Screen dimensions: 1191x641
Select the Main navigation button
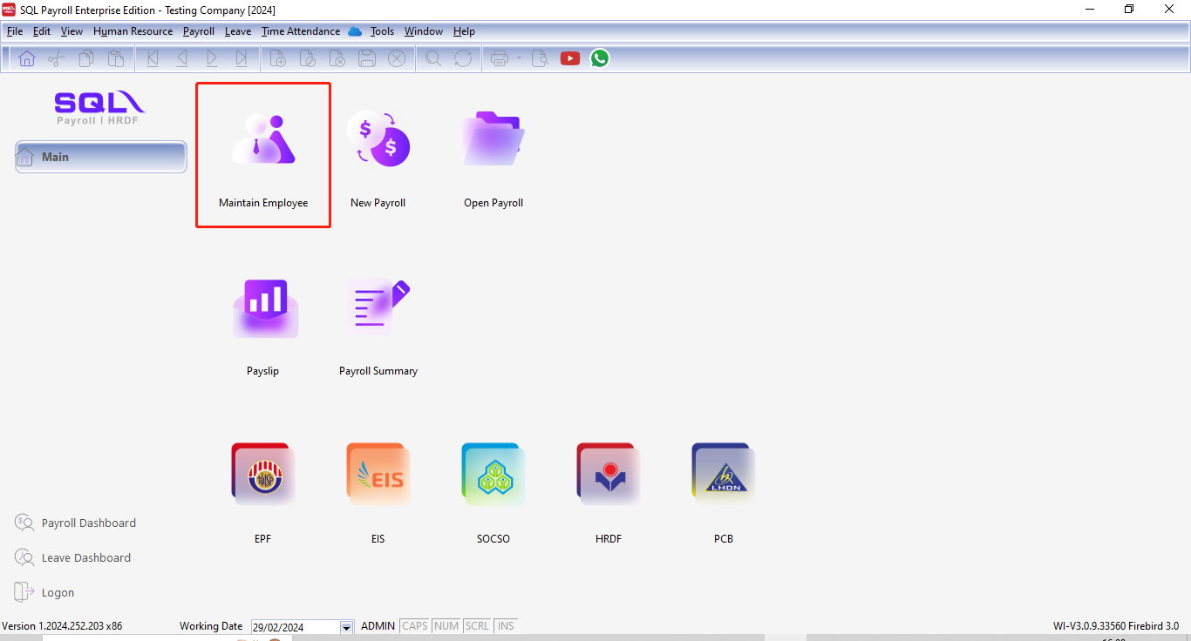pyautogui.click(x=101, y=157)
